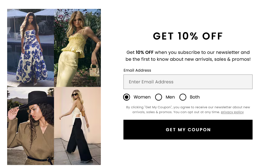Click the Enter Email Address field
This screenshot has height=167, width=260.
(188, 82)
